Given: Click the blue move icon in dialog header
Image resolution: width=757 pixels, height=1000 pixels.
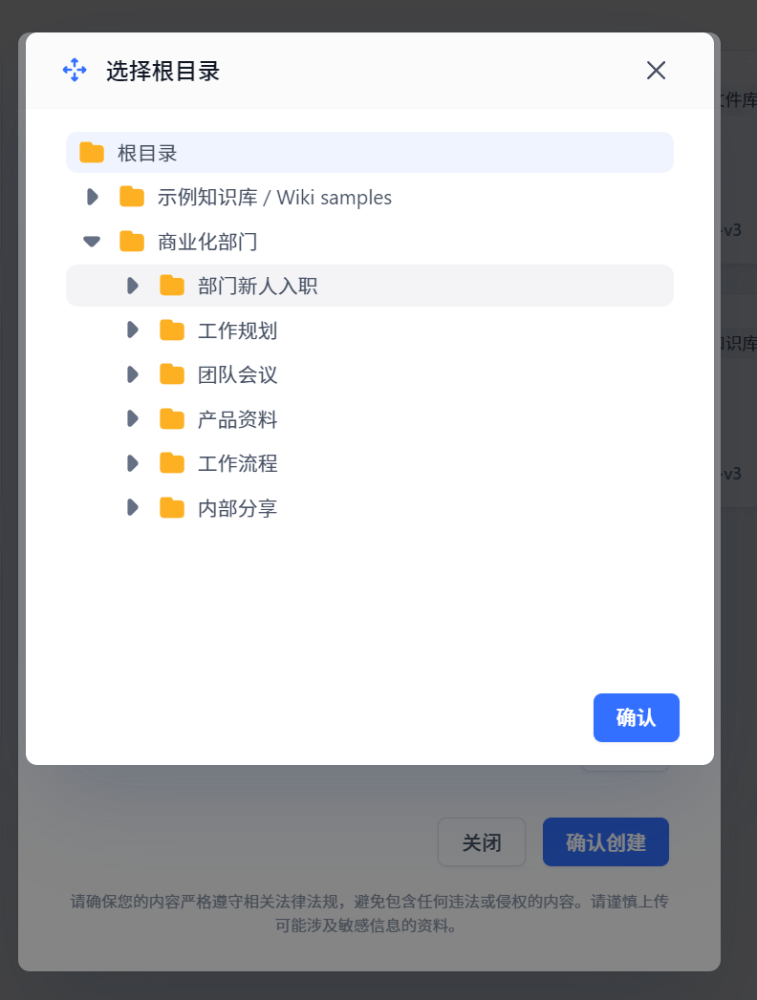Looking at the screenshot, I should point(75,70).
